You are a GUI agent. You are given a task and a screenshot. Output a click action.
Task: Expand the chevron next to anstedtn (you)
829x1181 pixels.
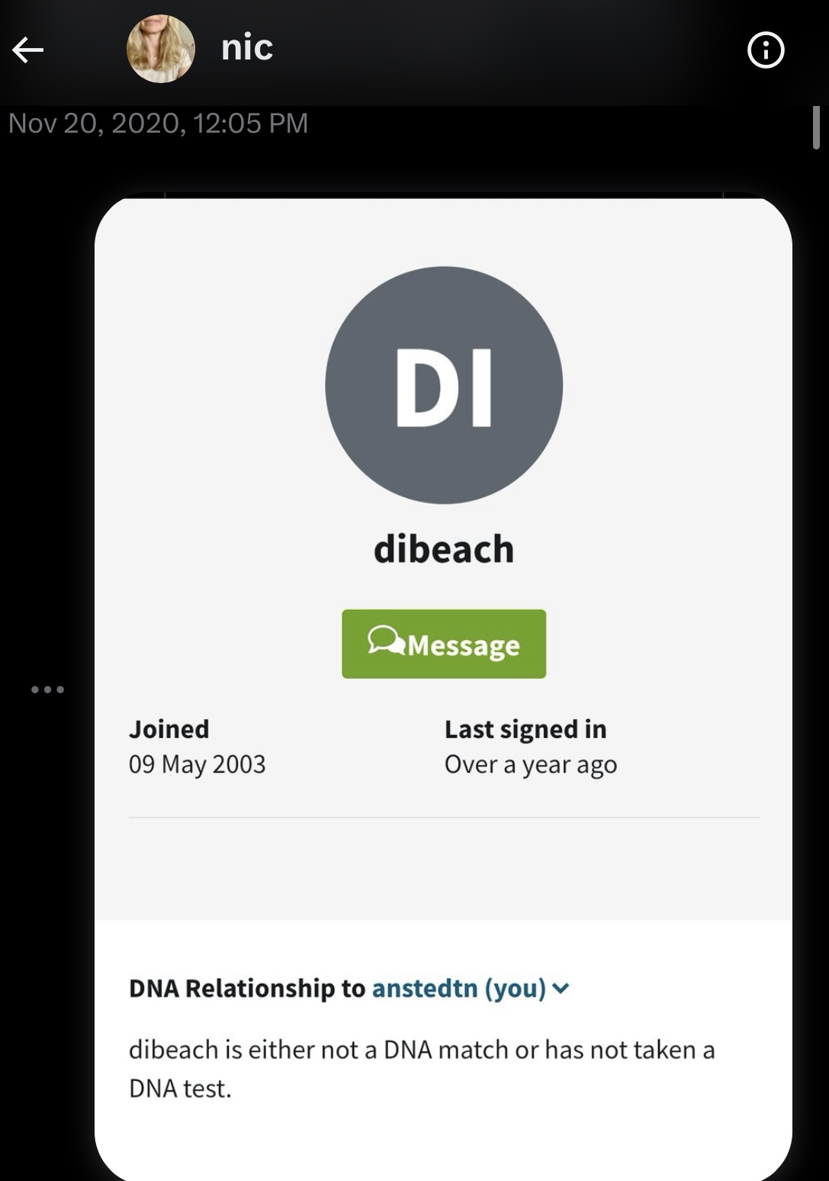point(561,988)
